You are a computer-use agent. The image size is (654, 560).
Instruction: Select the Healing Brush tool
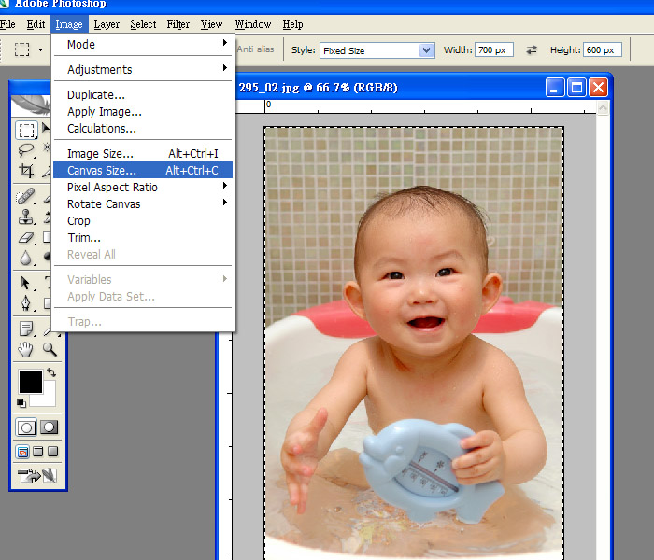(x=26, y=197)
